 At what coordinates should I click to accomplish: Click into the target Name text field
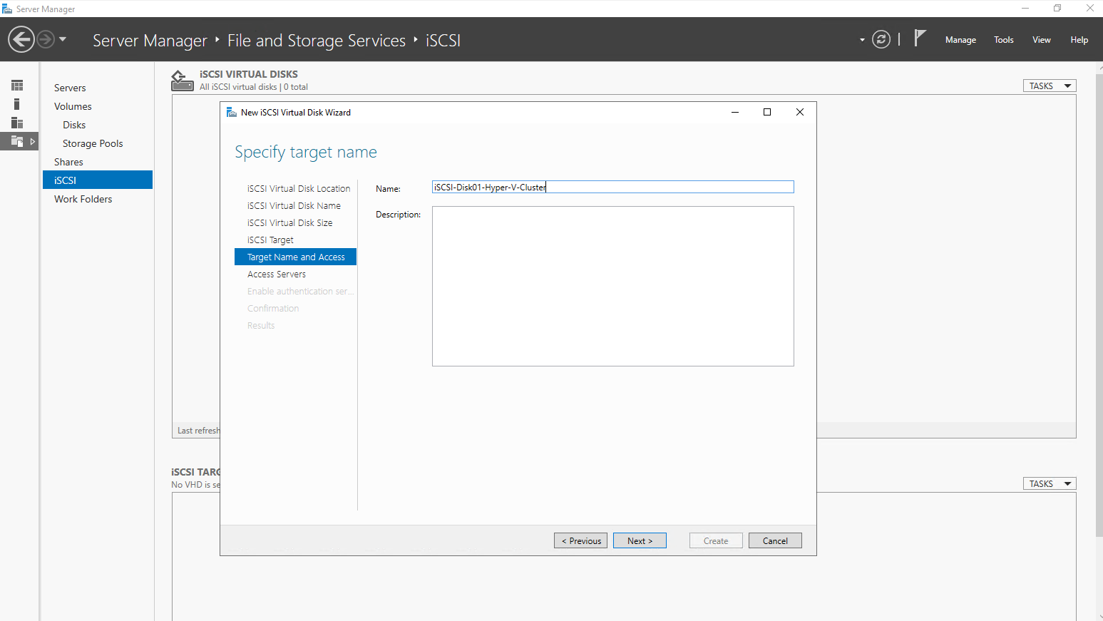click(x=612, y=187)
